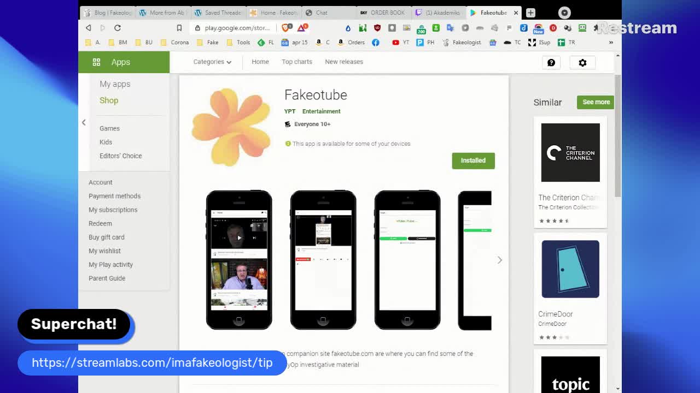The width and height of the screenshot is (700, 393).
Task: Show more bookmarks overflow chevron
Action: click(611, 42)
